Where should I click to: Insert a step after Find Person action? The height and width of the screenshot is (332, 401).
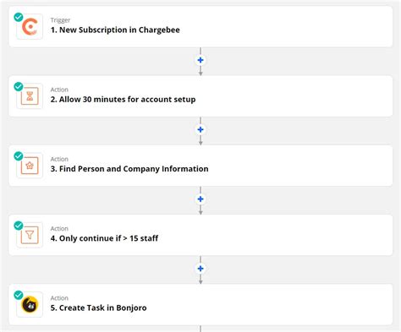click(x=200, y=199)
